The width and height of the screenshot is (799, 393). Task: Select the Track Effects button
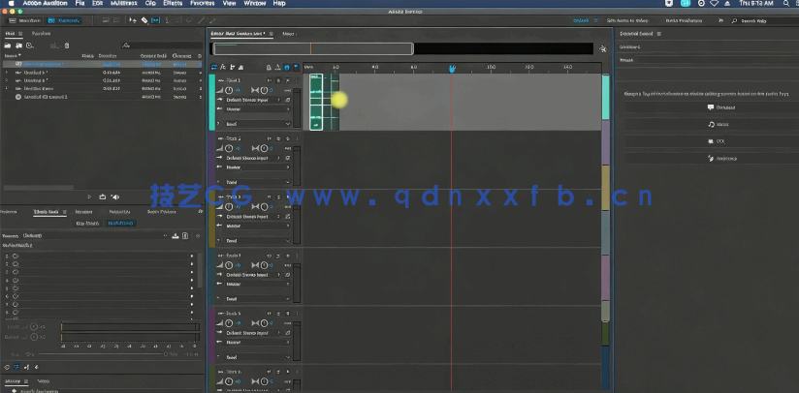(x=121, y=223)
